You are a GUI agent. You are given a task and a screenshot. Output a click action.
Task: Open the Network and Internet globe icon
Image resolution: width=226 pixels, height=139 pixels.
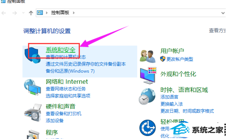pos(33,87)
